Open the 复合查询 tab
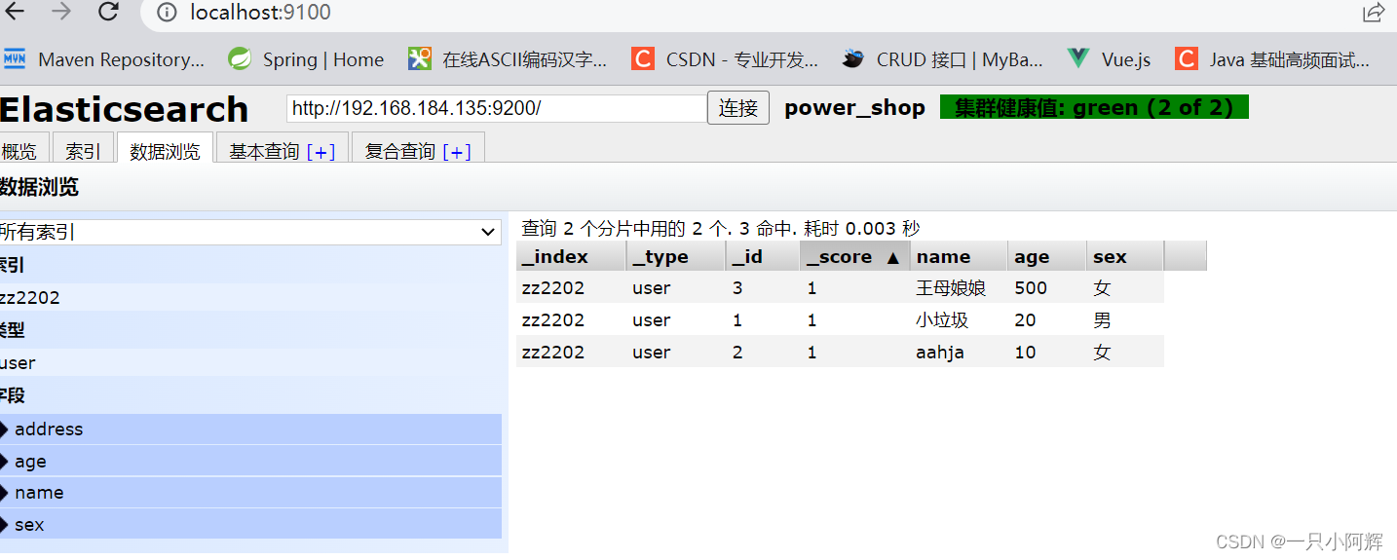 [399, 152]
